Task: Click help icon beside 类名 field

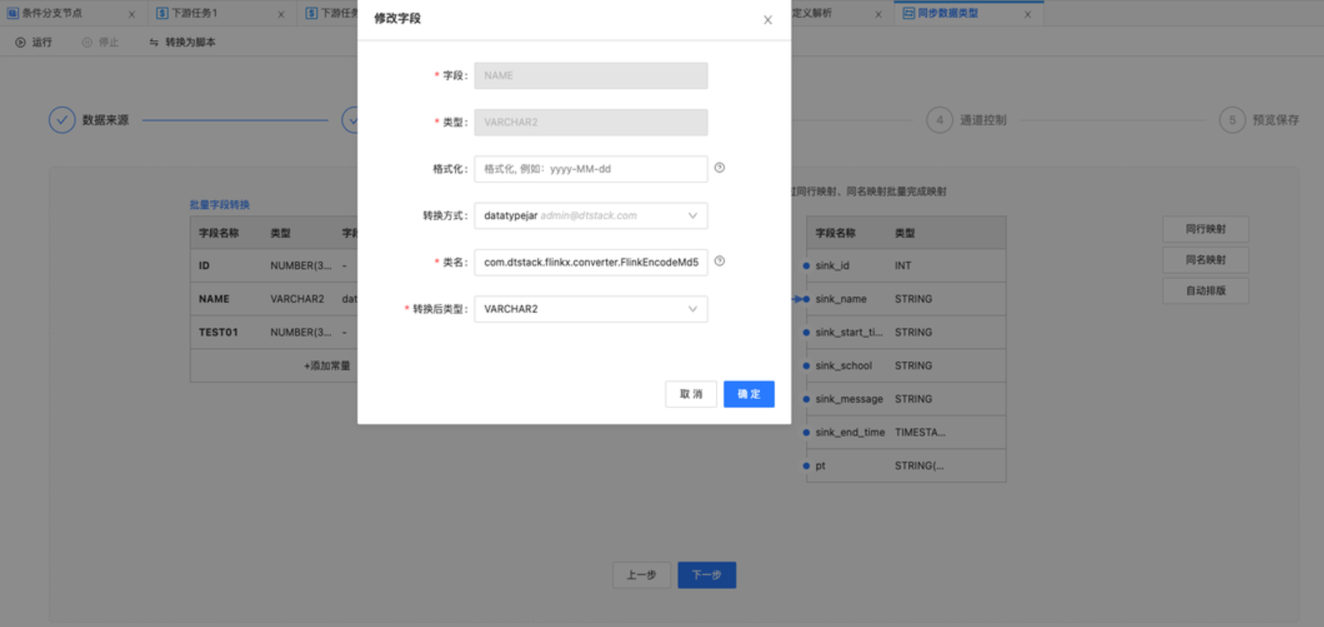Action: [719, 261]
